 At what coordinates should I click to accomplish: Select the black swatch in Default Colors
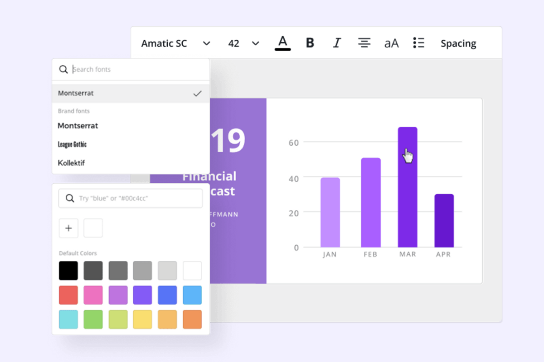(x=68, y=270)
